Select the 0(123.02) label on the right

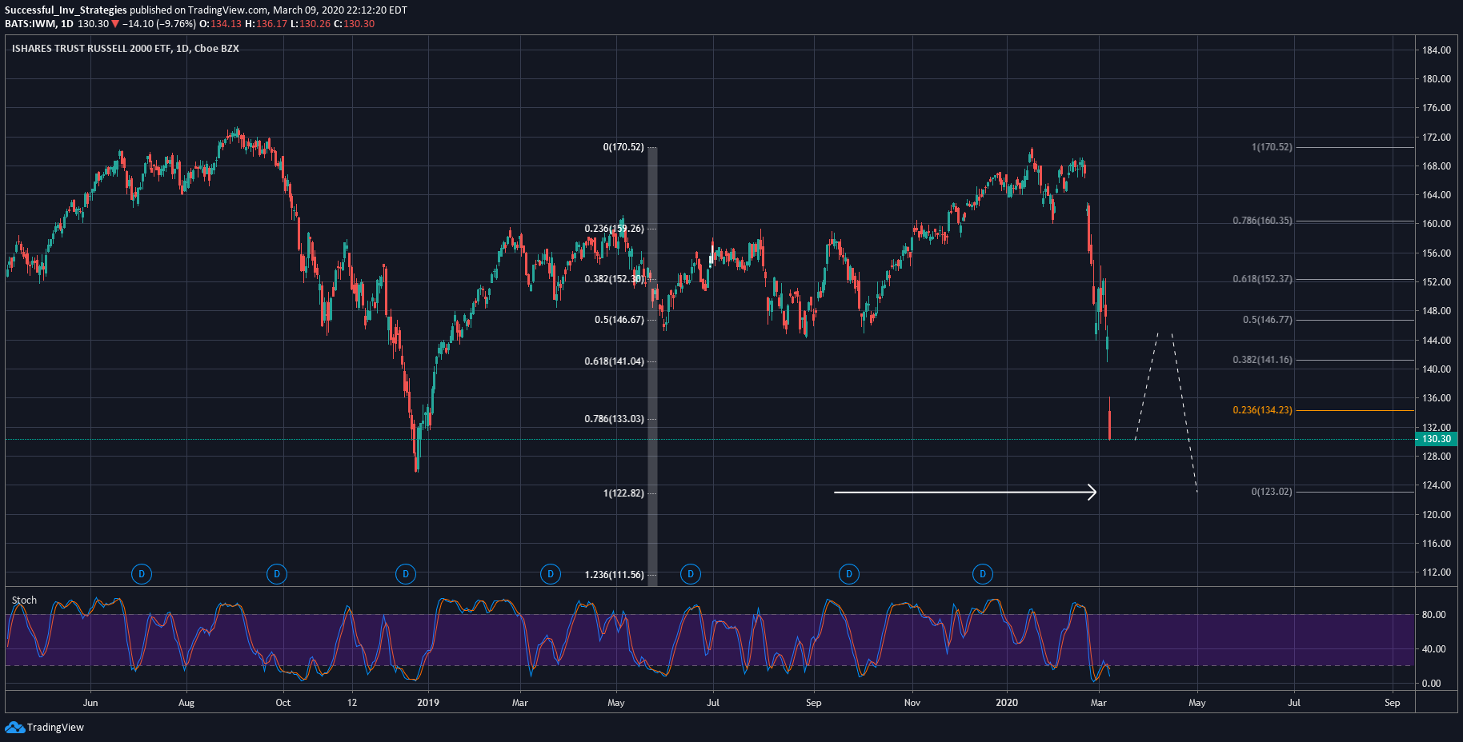click(1272, 492)
